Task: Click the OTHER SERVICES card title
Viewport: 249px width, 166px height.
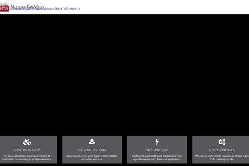Action: coord(222,150)
